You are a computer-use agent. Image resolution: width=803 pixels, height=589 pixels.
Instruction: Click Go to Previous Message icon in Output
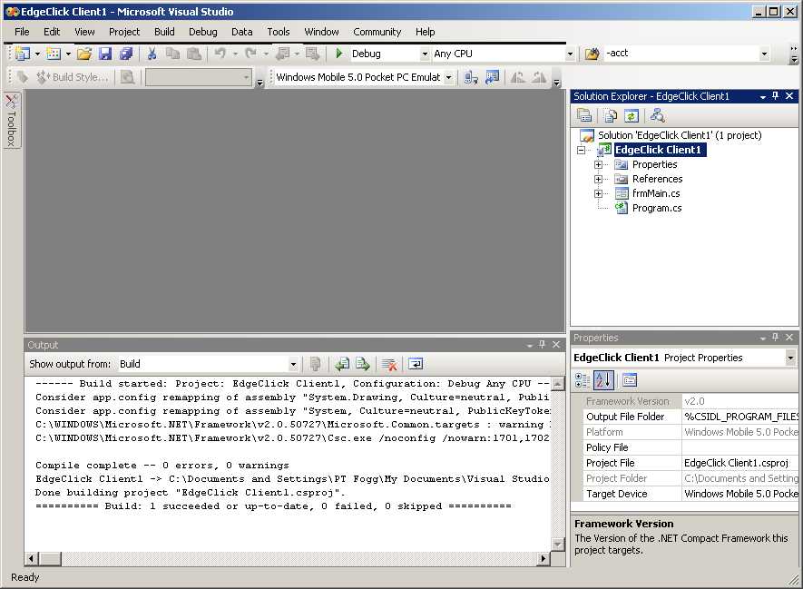(x=342, y=364)
